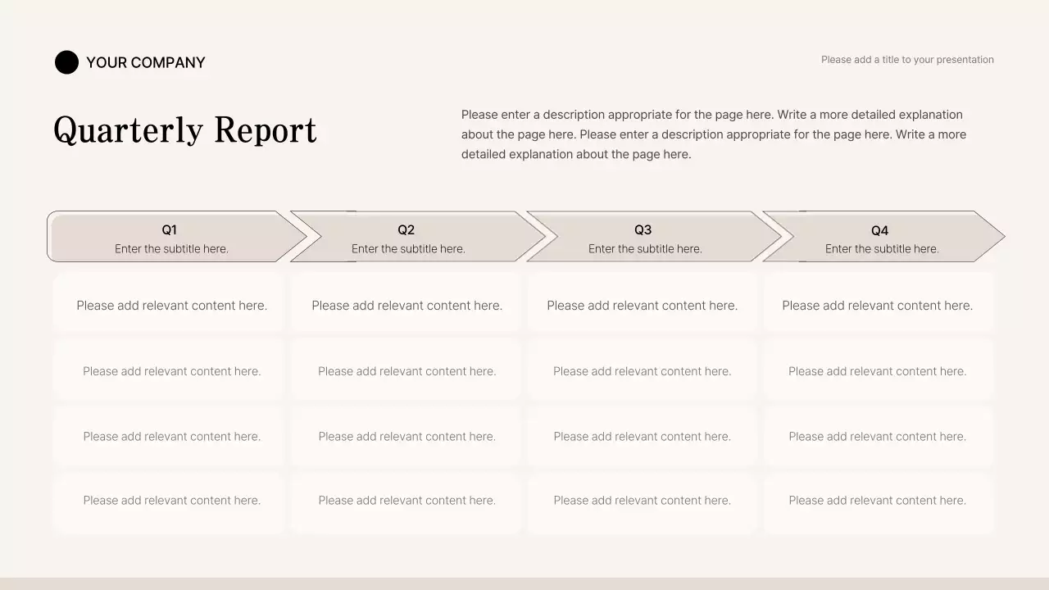The height and width of the screenshot is (590, 1049).
Task: Click the second content box under Q2
Action: click(x=406, y=370)
